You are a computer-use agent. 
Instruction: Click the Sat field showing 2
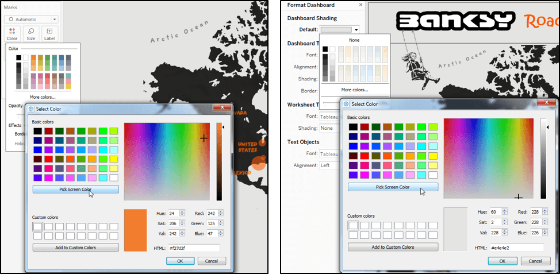[496, 222]
